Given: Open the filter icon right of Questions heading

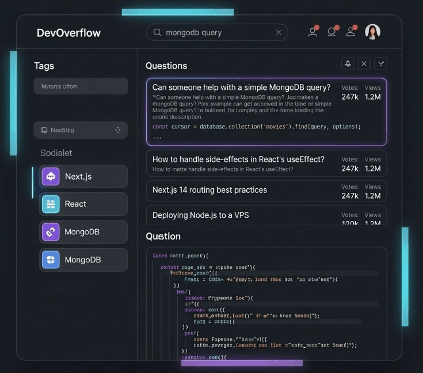Looking at the screenshot, I should pos(380,64).
